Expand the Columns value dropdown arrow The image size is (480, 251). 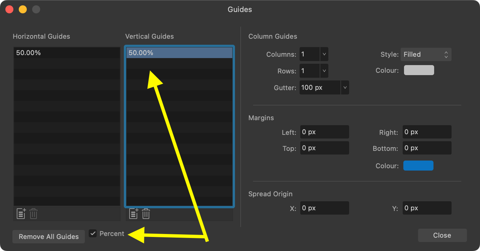point(323,54)
